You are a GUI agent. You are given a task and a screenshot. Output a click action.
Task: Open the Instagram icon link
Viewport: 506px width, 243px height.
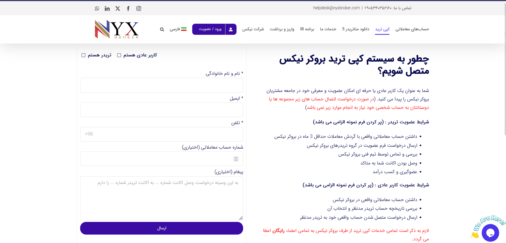pyautogui.click(x=139, y=8)
